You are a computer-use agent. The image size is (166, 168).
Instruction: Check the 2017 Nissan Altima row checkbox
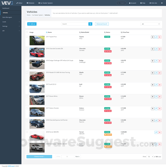[x=27, y=96]
